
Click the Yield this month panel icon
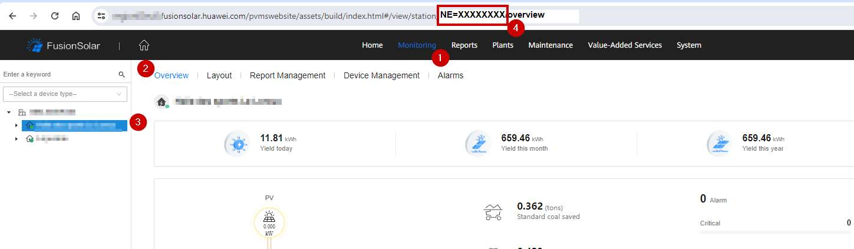479,144
